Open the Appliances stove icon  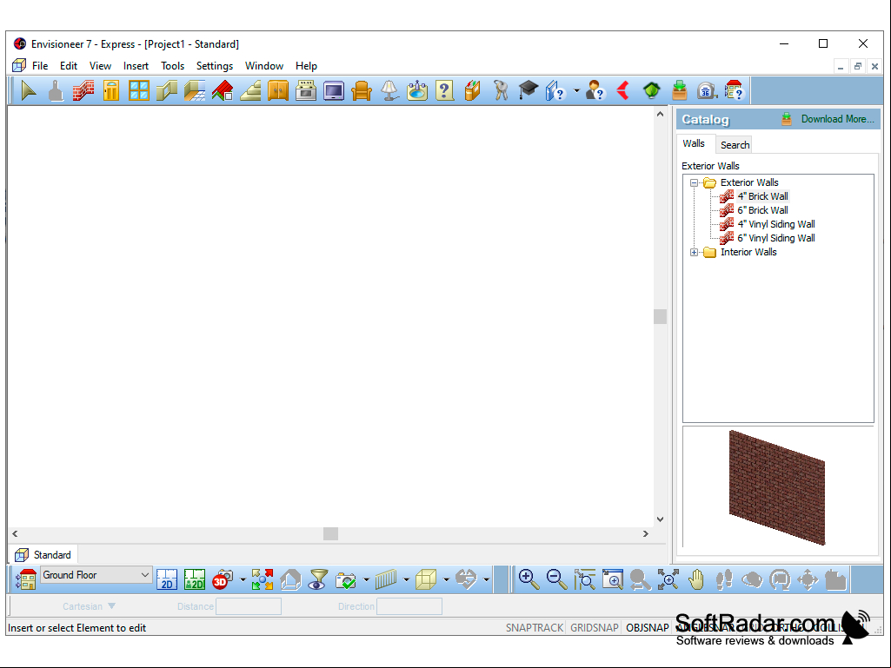click(306, 91)
